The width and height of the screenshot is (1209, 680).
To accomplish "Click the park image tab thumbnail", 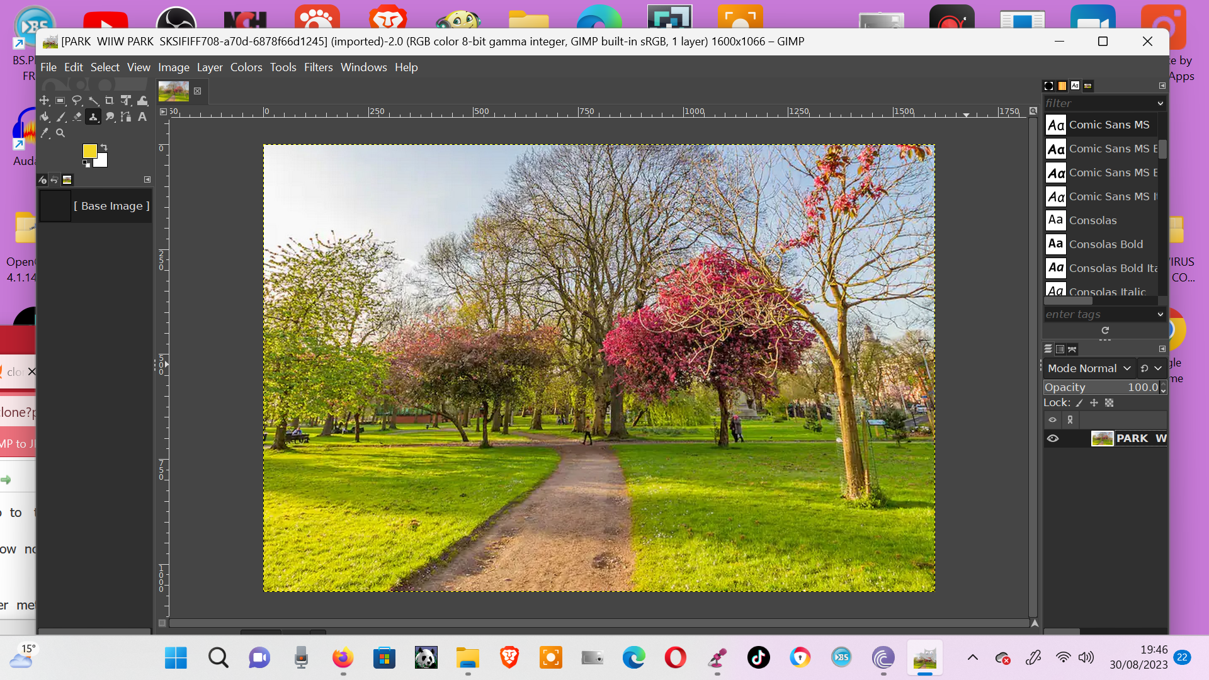I will click(x=174, y=91).
